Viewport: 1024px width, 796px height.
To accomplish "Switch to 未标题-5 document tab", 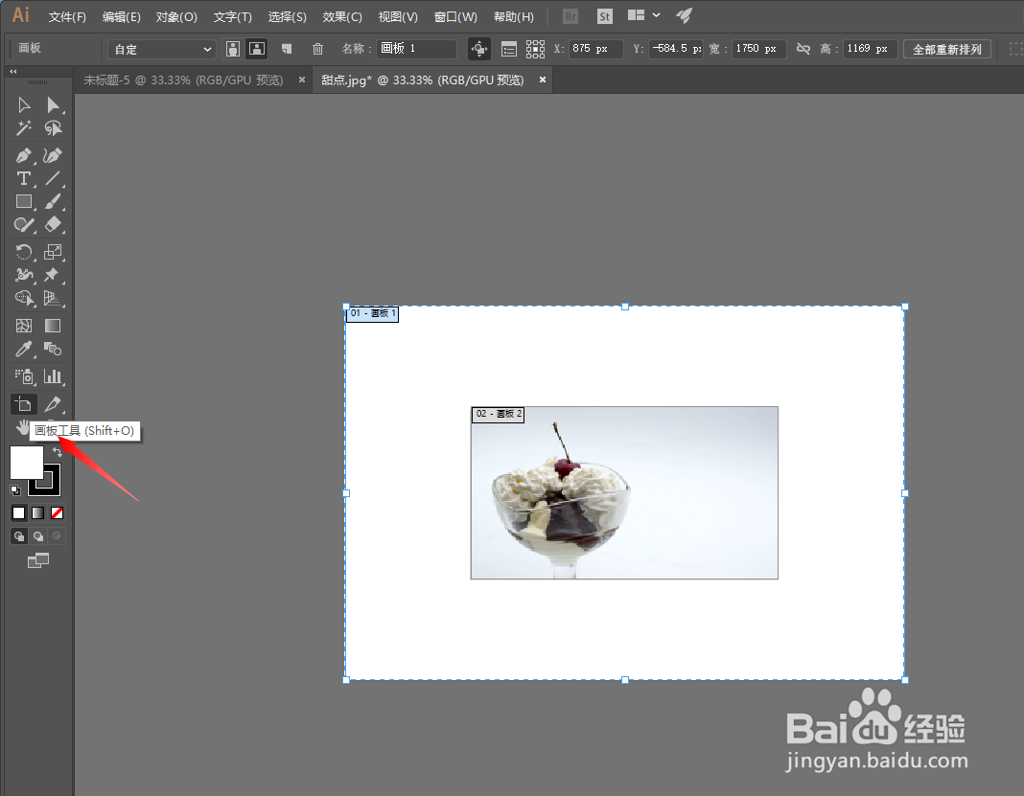I will click(183, 80).
